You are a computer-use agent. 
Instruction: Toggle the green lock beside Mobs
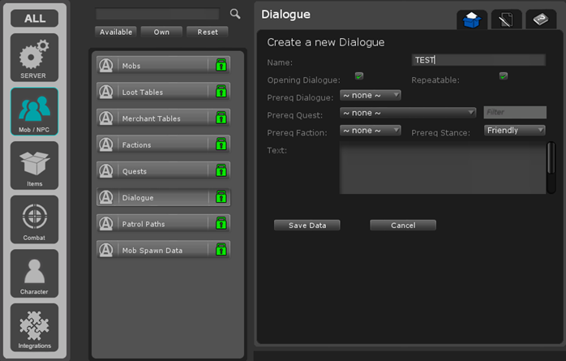click(x=221, y=66)
